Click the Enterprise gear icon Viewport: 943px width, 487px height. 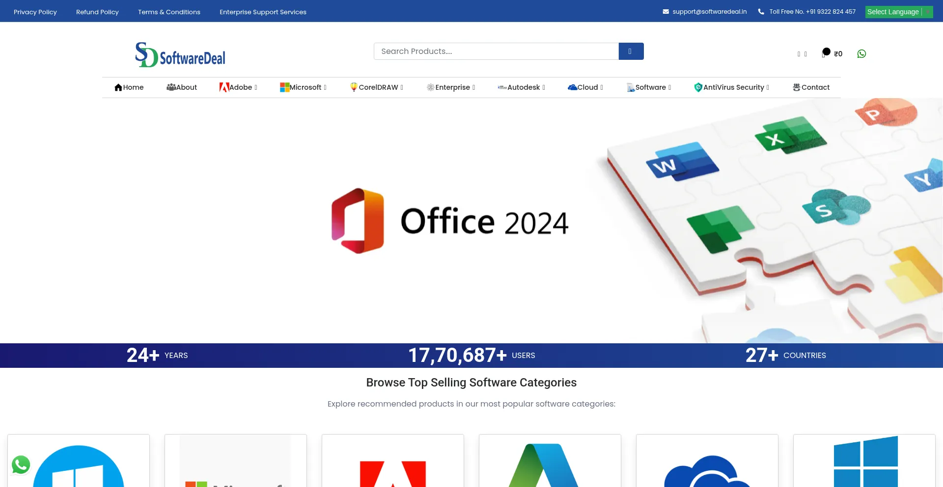430,87
